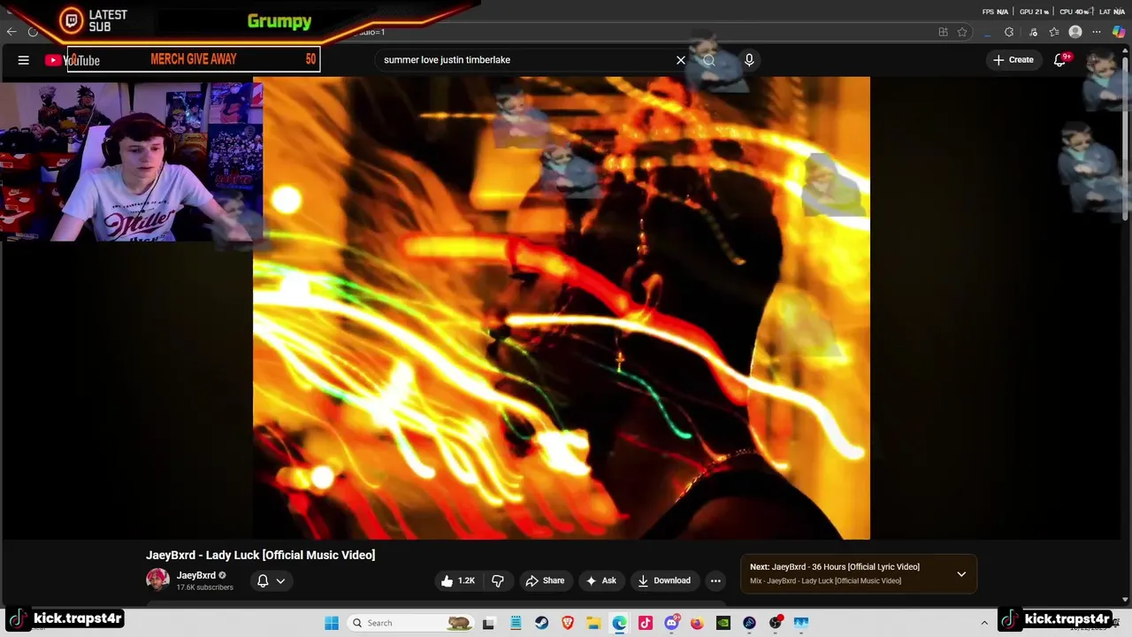Click the '17.6K subscribers' text

[x=205, y=587]
